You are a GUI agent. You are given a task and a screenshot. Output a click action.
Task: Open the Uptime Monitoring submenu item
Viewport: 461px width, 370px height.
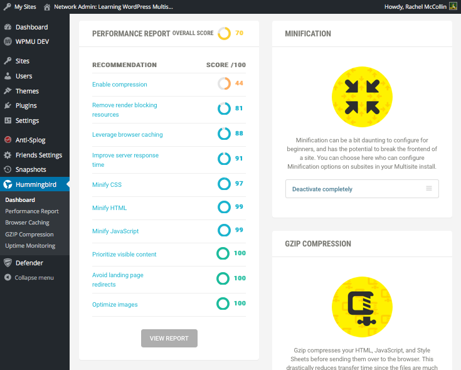30,246
